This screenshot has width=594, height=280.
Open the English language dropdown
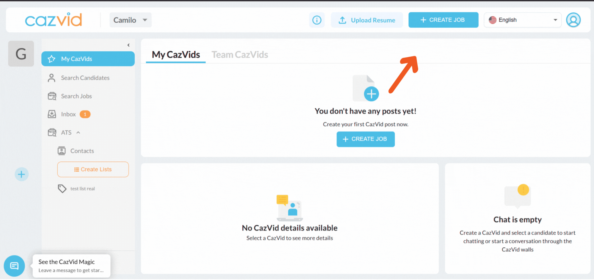pos(522,20)
